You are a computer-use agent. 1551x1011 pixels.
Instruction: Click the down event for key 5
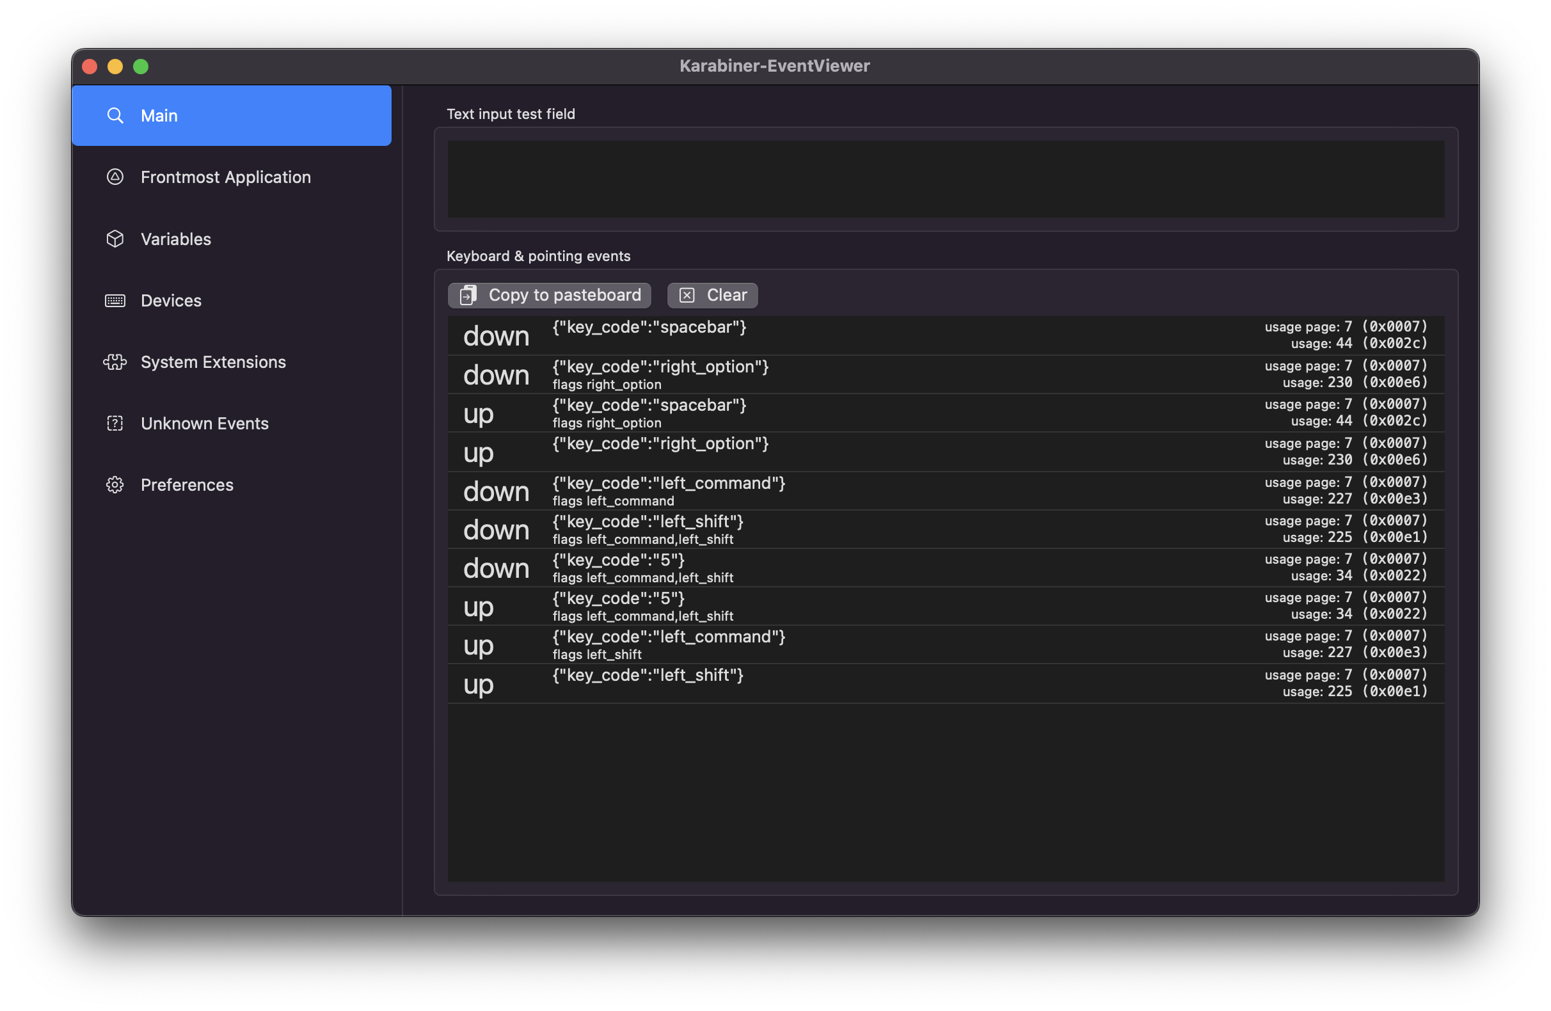click(x=945, y=568)
